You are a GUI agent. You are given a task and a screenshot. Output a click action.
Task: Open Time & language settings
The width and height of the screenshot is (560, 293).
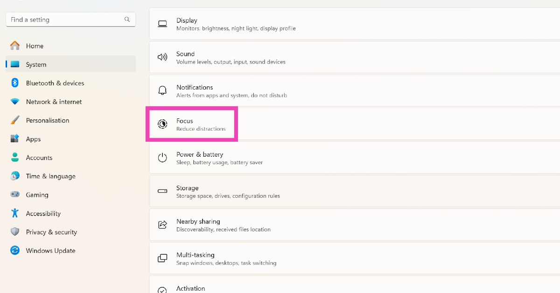click(x=50, y=176)
